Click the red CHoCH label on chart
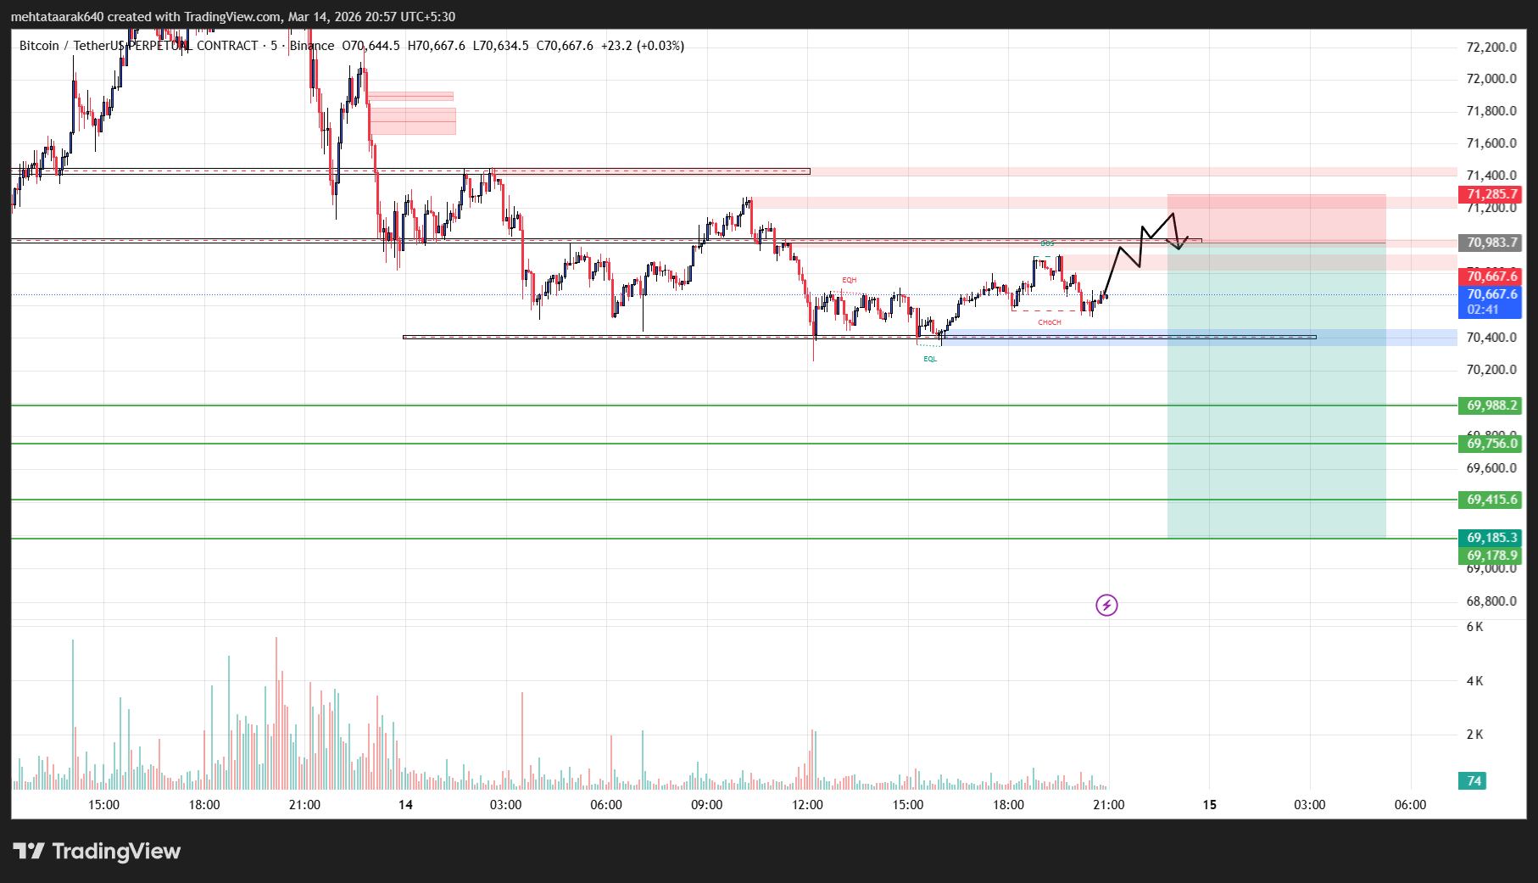The image size is (1538, 883). coord(1049,322)
